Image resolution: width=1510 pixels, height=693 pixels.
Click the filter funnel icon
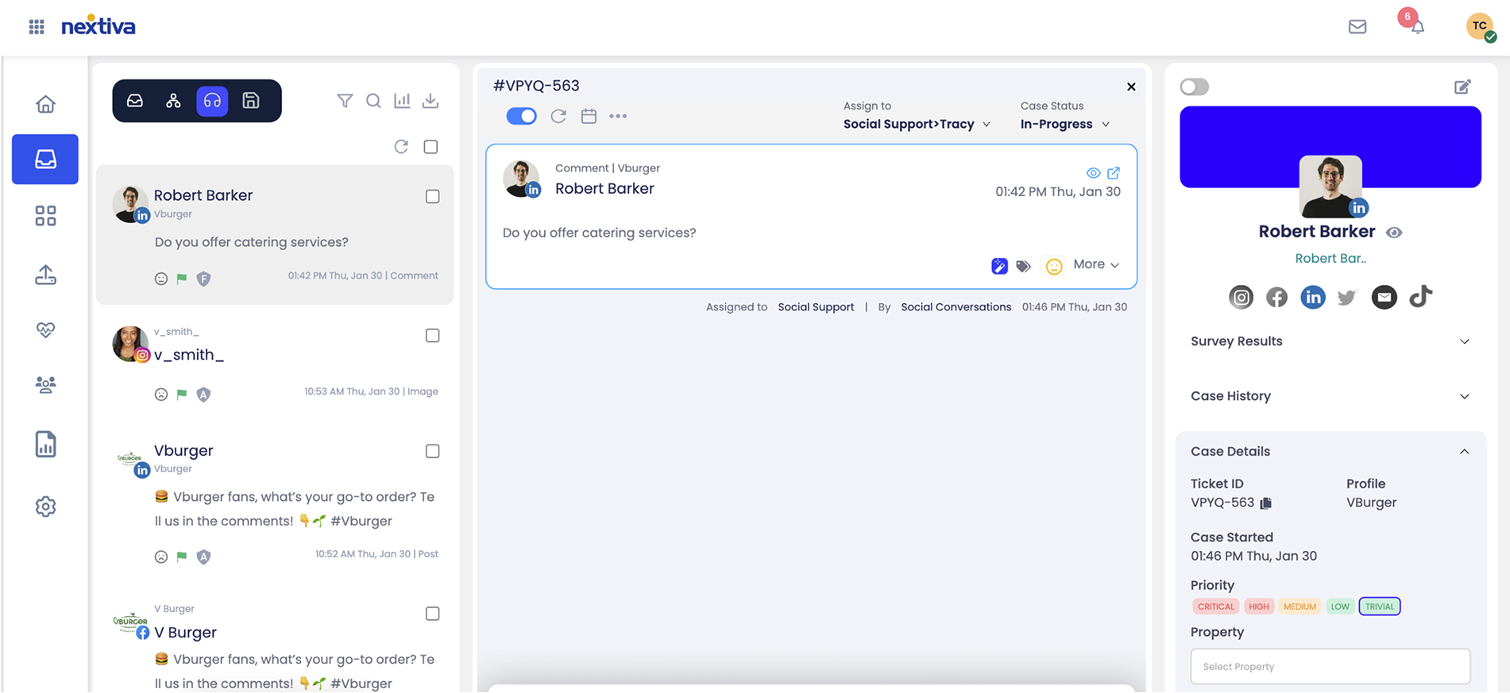tap(345, 101)
